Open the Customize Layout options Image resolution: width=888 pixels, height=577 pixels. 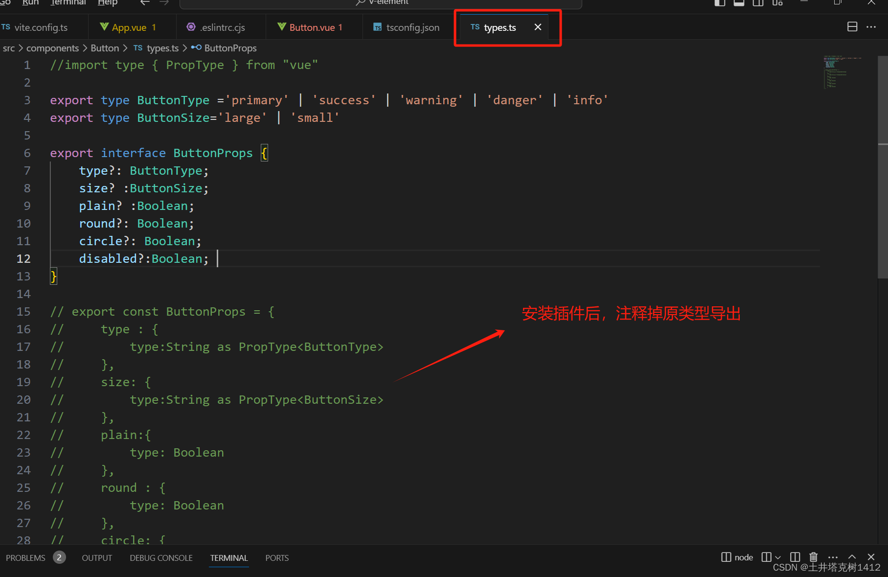[777, 3]
